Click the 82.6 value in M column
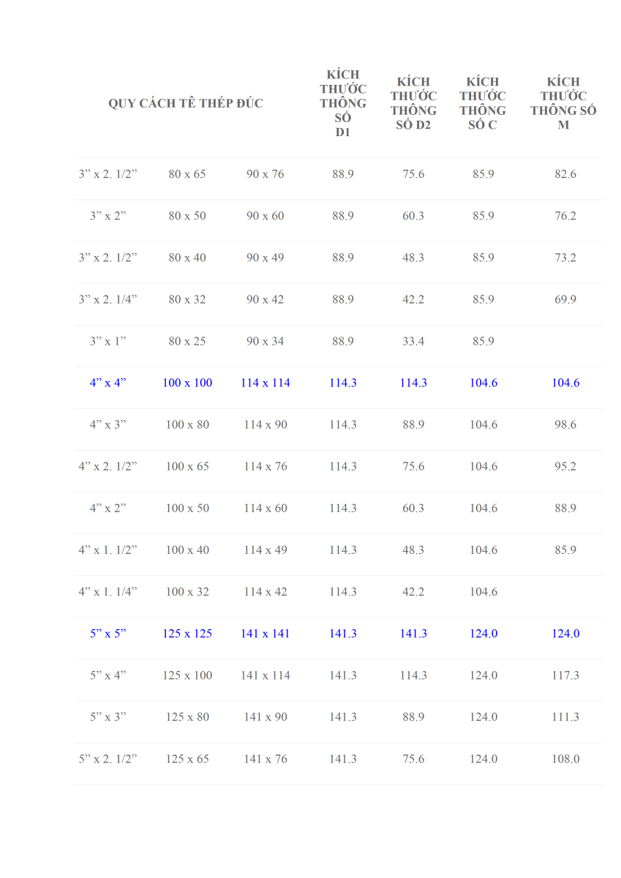621x878 pixels. [x=565, y=174]
